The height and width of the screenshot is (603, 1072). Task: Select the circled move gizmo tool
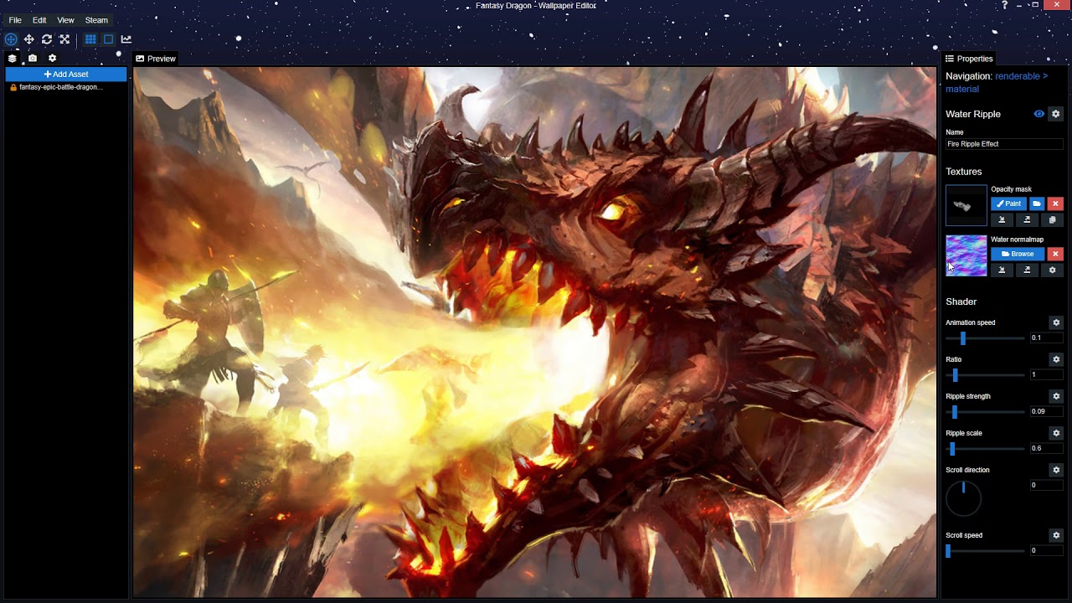tap(11, 39)
